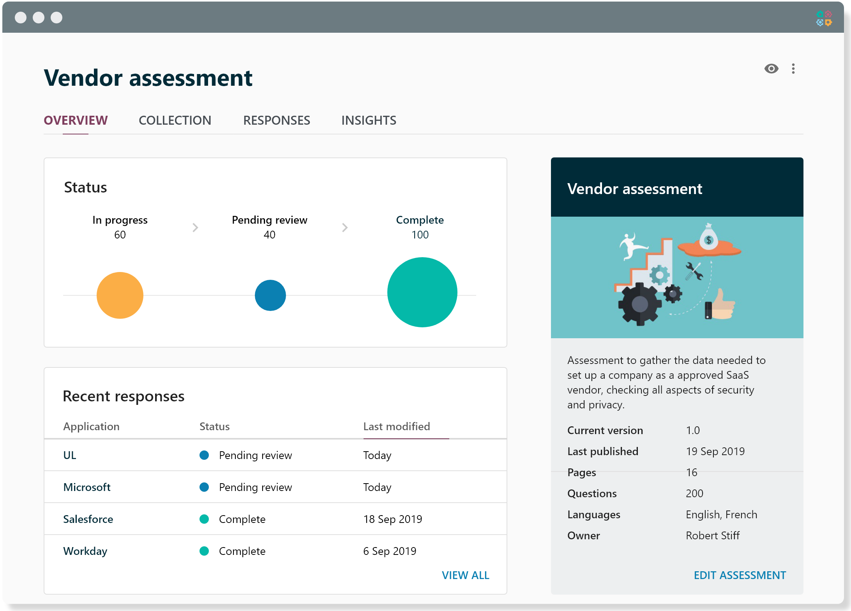The width and height of the screenshot is (851, 611).
Task: Click the View All link
Action: 465,575
